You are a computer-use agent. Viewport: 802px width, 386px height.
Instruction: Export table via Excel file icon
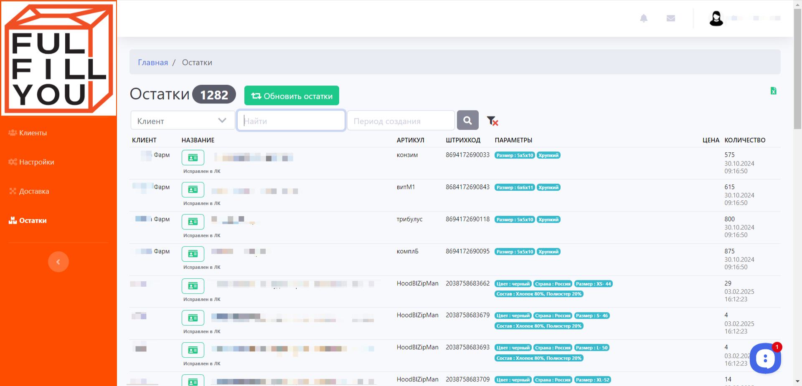773,91
